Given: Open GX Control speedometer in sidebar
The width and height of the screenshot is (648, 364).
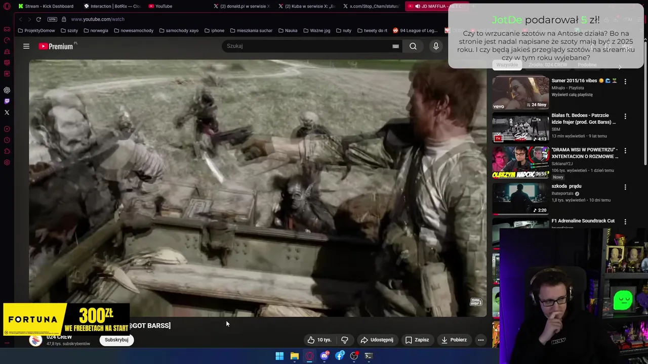Looking at the screenshot, I should tap(7, 40).
